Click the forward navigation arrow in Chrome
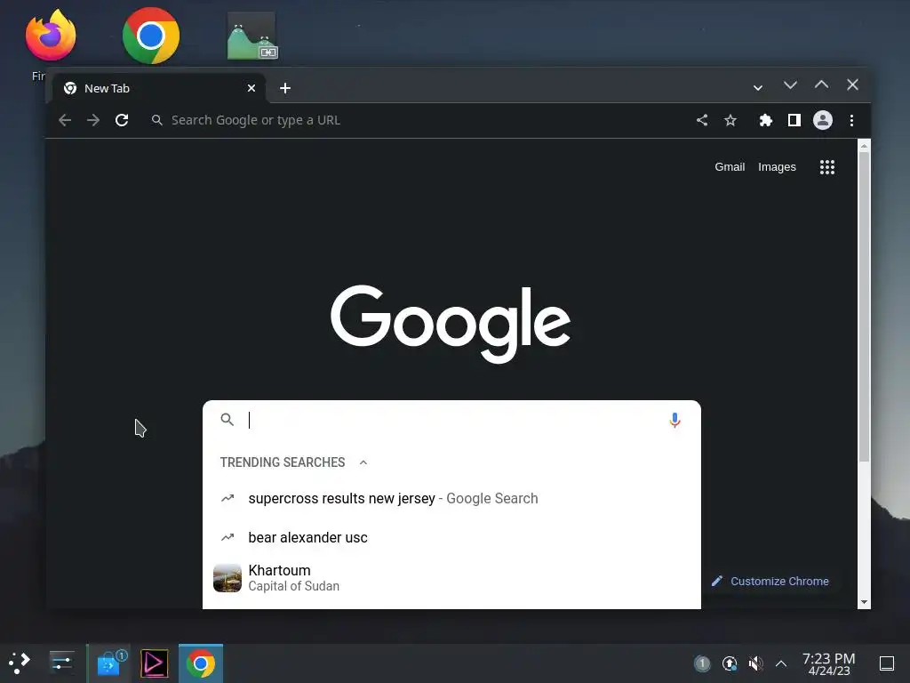Image resolution: width=910 pixels, height=683 pixels. [x=92, y=120]
